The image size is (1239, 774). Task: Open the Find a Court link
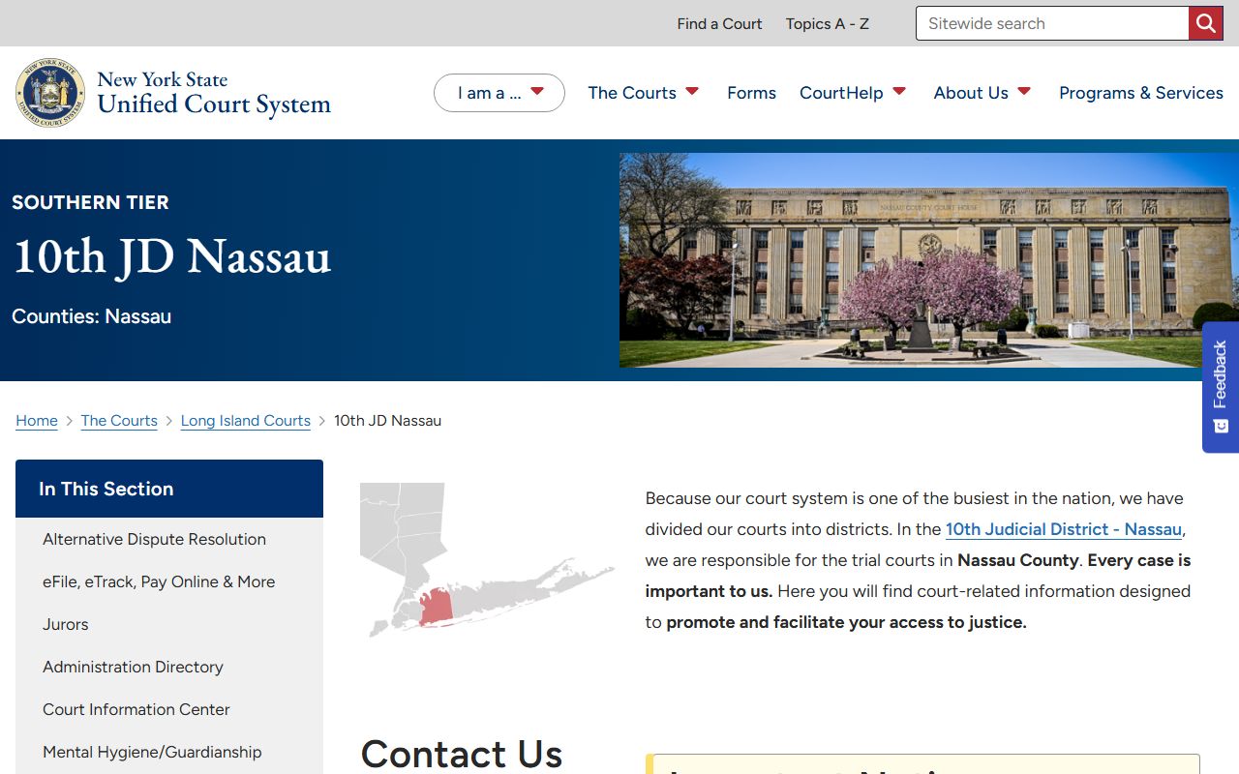tap(719, 23)
